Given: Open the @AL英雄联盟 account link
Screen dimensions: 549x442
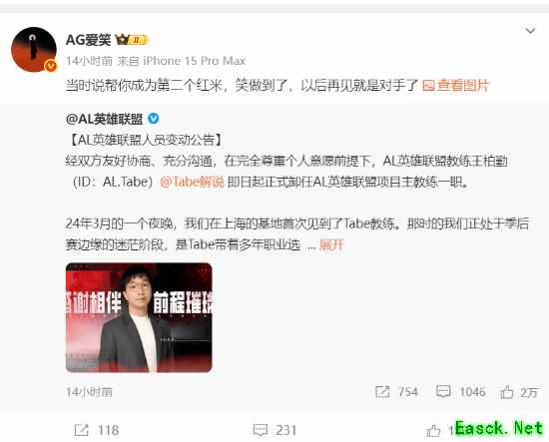Looking at the screenshot, I should click(x=104, y=119).
